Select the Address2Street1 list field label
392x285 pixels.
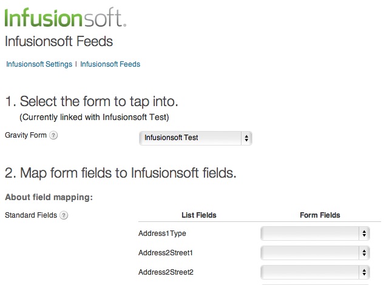(x=166, y=253)
